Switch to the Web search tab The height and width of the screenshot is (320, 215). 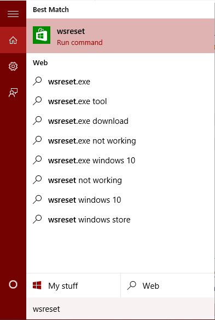click(167, 285)
